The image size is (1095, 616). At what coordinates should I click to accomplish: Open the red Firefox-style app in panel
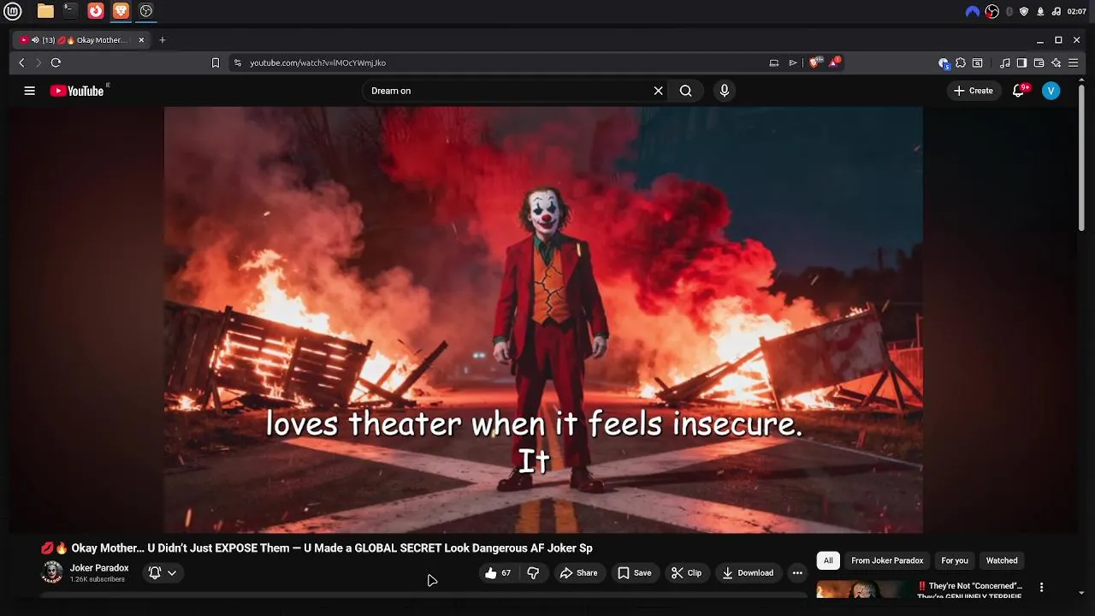(x=96, y=11)
